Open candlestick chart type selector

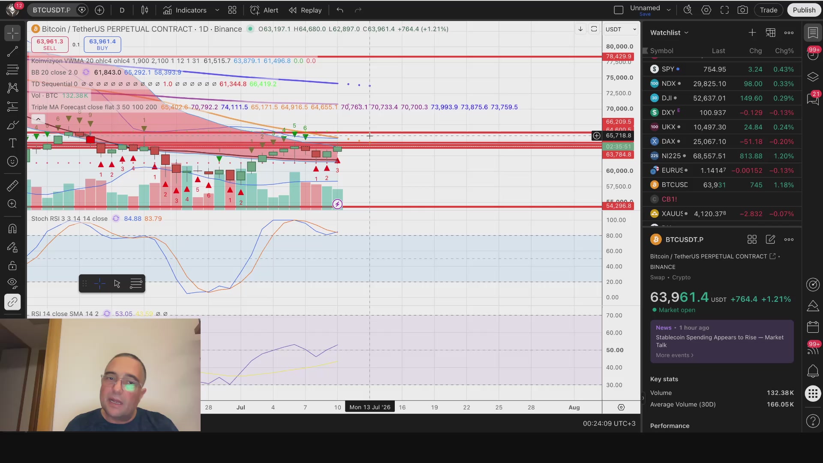point(145,10)
